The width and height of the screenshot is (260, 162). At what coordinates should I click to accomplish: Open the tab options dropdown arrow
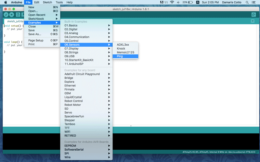[x=253, y=21]
